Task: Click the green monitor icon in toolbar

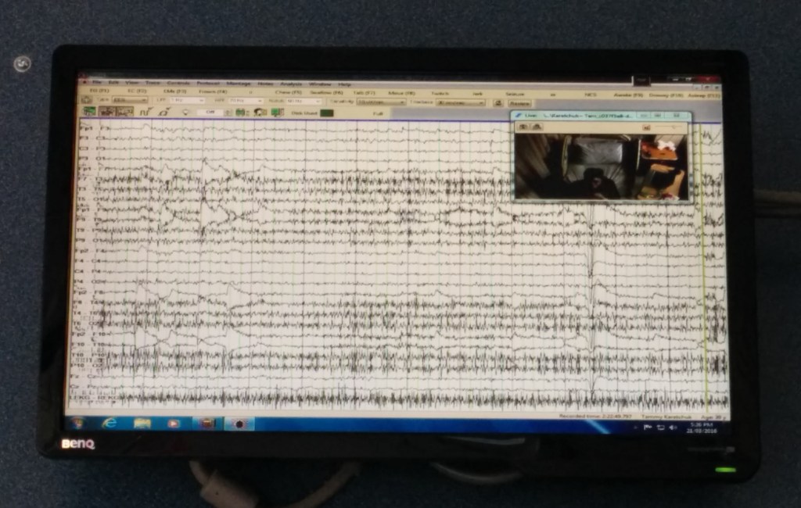Action: [275, 113]
